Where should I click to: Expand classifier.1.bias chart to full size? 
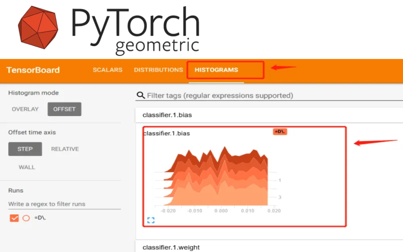tap(151, 220)
